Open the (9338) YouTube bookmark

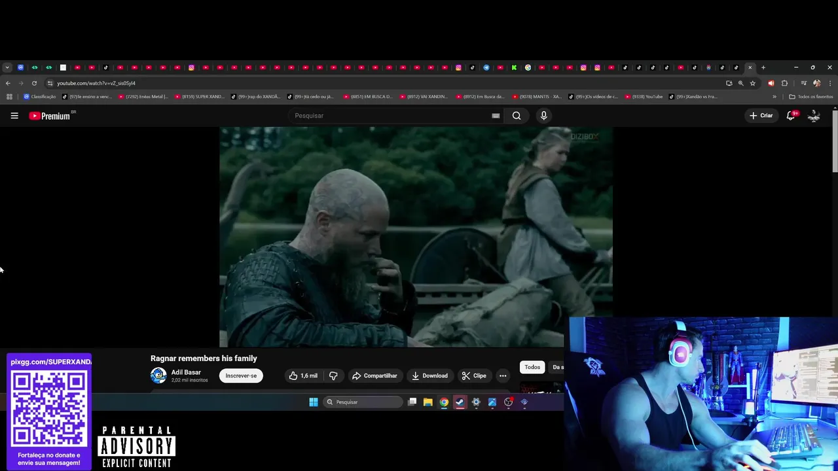click(x=644, y=97)
